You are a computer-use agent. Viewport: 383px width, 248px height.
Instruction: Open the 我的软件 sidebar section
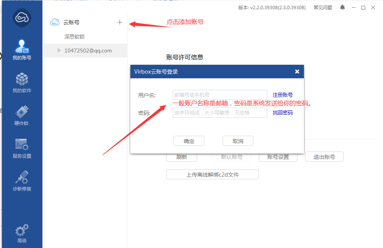coord(22,83)
